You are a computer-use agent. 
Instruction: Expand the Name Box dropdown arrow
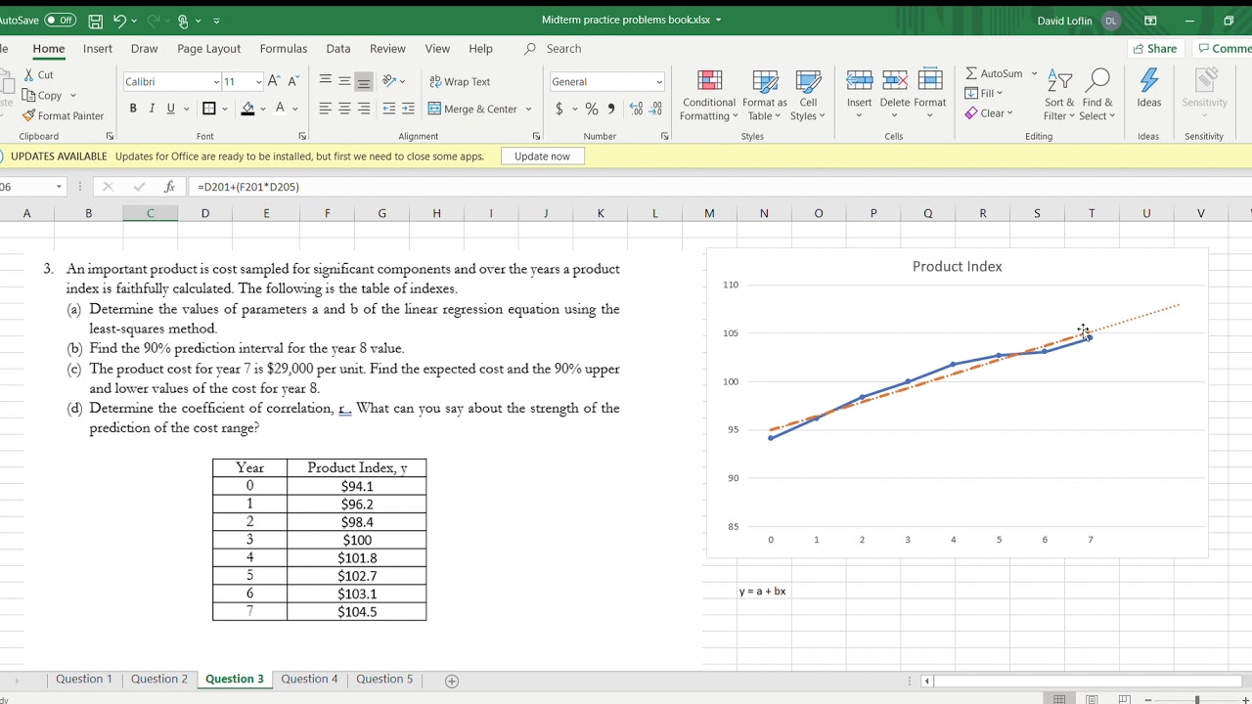pos(59,186)
